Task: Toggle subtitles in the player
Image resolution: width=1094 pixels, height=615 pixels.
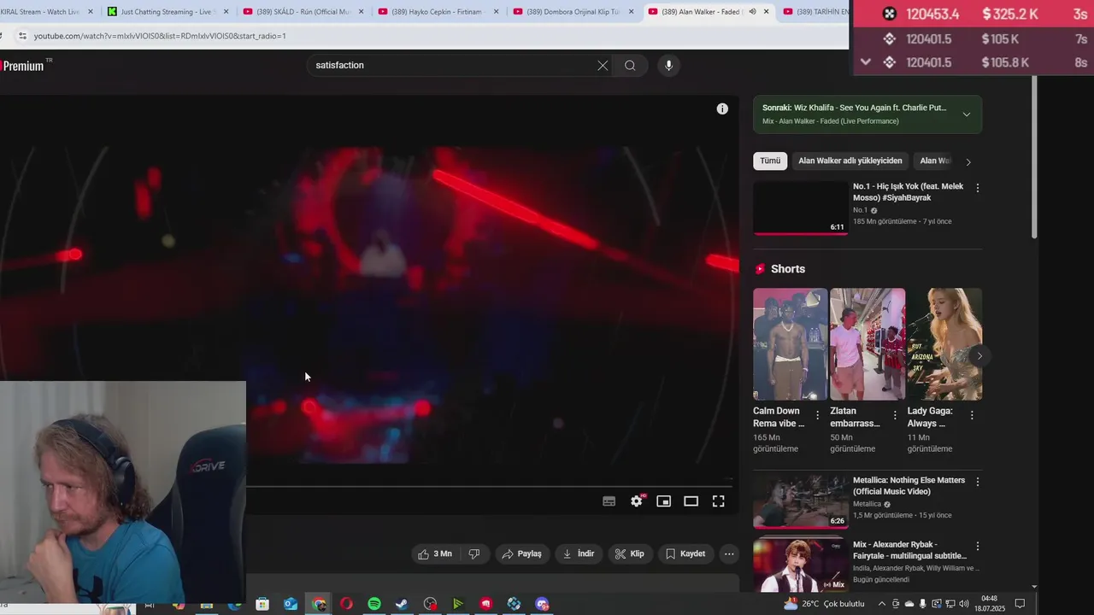Action: click(609, 501)
